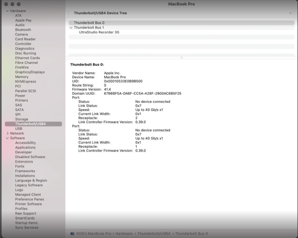Screen dimensions: 298x238
Task: Select Bluetooth in the sidebar
Action: coord(23,30)
